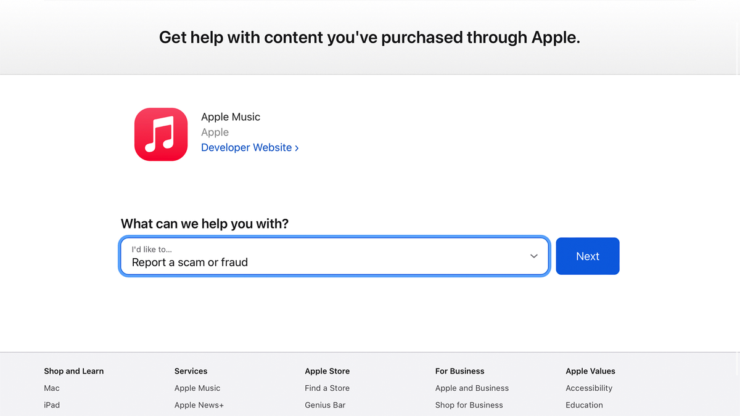This screenshot has width=740, height=416.
Task: Open Shop for Business link
Action: point(469,405)
